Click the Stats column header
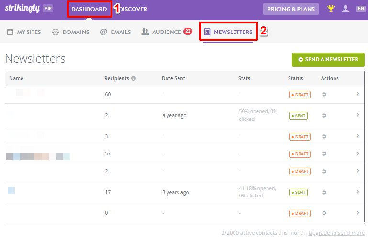The image size is (368, 239). pyautogui.click(x=244, y=78)
